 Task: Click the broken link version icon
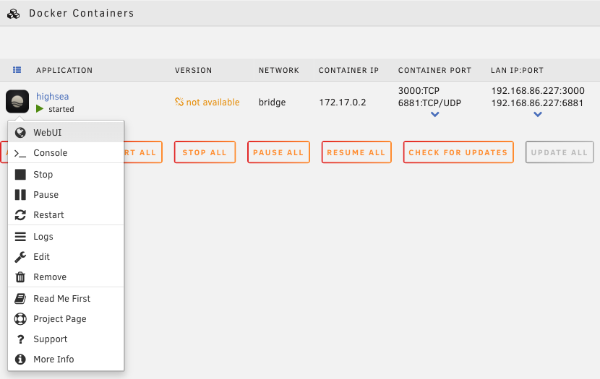coord(179,102)
